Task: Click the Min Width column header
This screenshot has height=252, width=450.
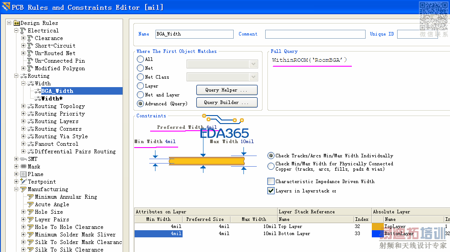Action: click(159, 219)
